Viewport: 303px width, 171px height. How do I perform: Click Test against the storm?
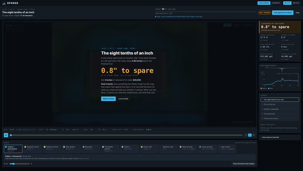(283, 12)
